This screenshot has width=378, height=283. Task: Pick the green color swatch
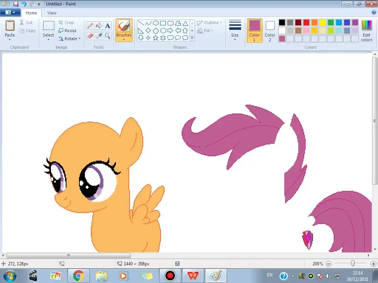331,22
